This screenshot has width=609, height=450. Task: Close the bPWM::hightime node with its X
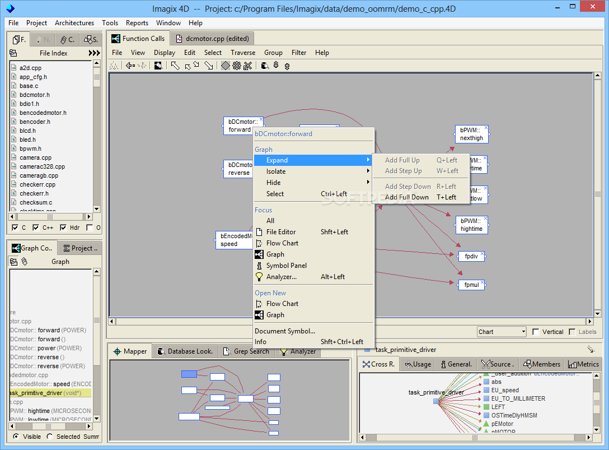pos(485,218)
